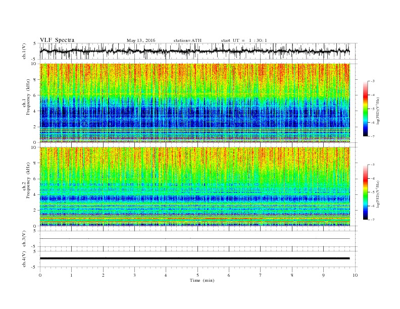Click the "Time (min)" x-axis label

click(202, 280)
